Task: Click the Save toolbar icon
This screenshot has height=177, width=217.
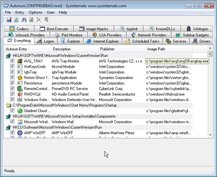Action: click(x=9, y=20)
